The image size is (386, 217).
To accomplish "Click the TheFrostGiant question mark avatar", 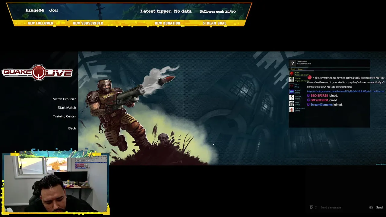I will click(292, 63).
